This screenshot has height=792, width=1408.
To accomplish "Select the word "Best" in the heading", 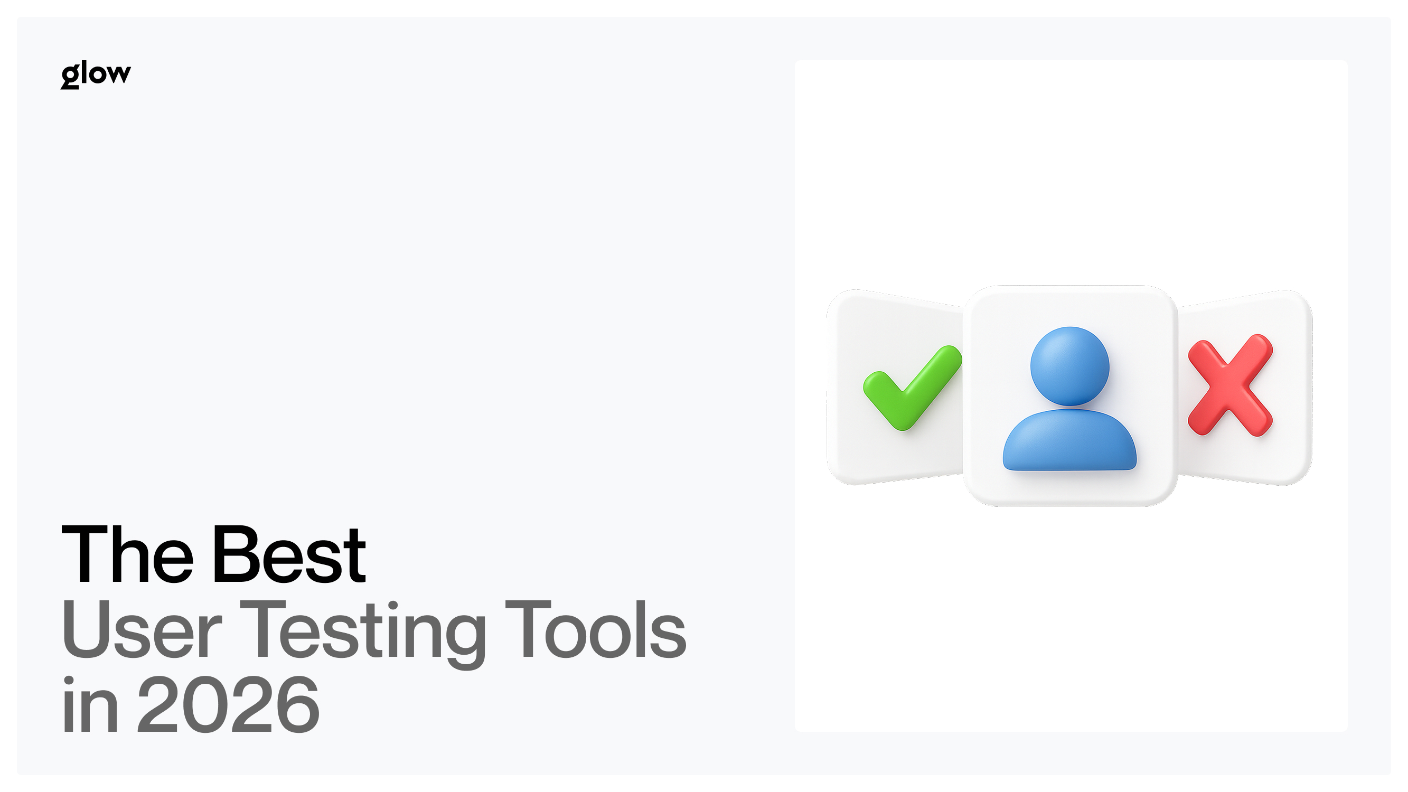I will [x=288, y=554].
